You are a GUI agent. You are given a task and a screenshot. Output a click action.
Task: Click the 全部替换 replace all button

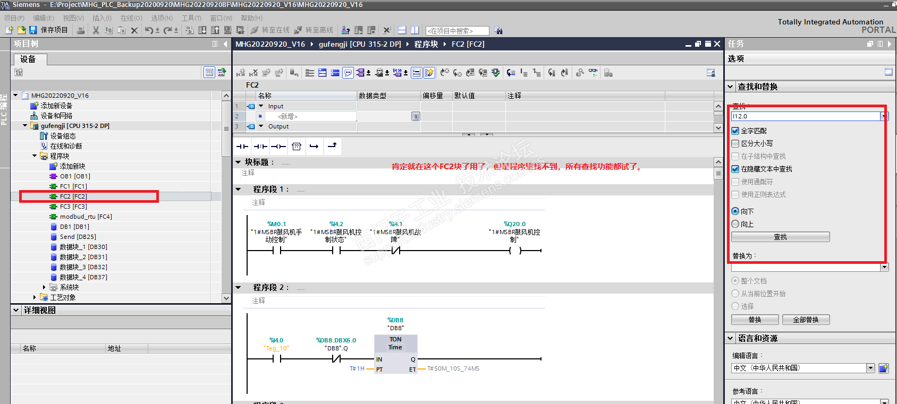pyautogui.click(x=806, y=320)
